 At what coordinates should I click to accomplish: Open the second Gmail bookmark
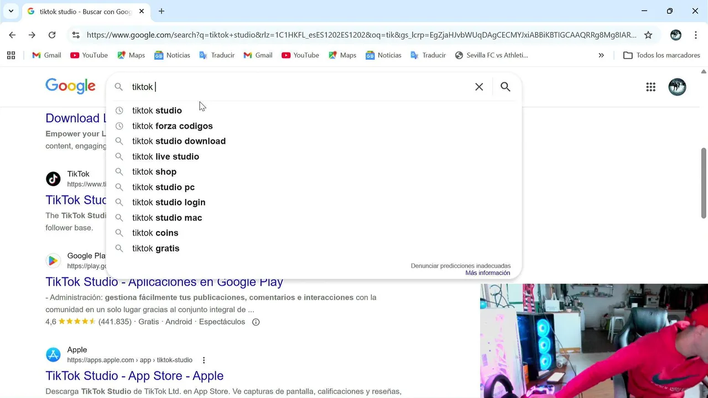(258, 55)
